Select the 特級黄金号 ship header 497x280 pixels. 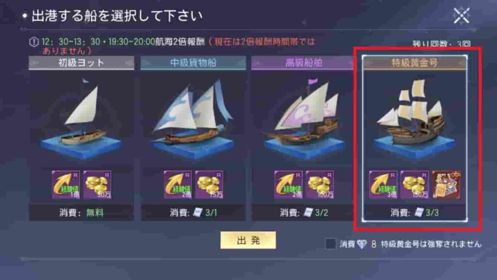click(414, 63)
